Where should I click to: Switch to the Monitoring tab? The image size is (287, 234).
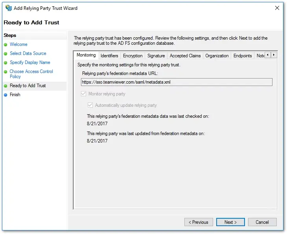pos(86,55)
